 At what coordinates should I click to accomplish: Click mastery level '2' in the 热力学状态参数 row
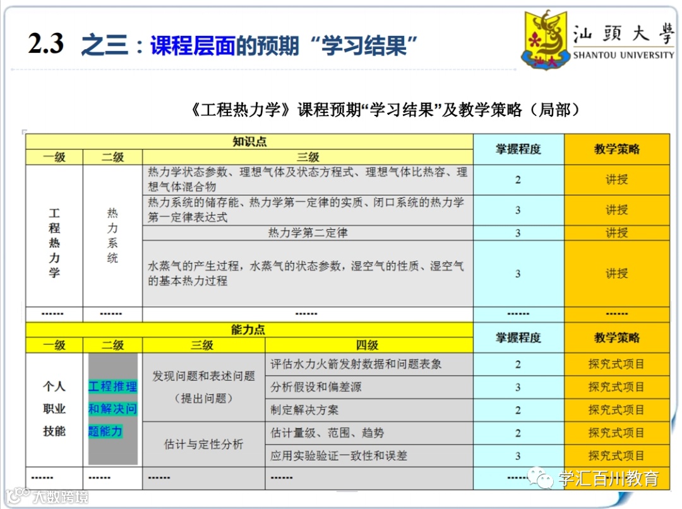pos(518,180)
